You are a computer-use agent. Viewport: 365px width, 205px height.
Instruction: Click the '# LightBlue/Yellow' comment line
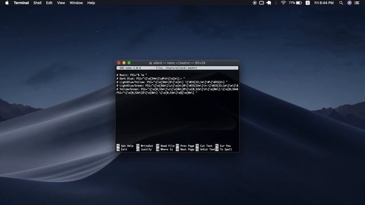click(172, 82)
